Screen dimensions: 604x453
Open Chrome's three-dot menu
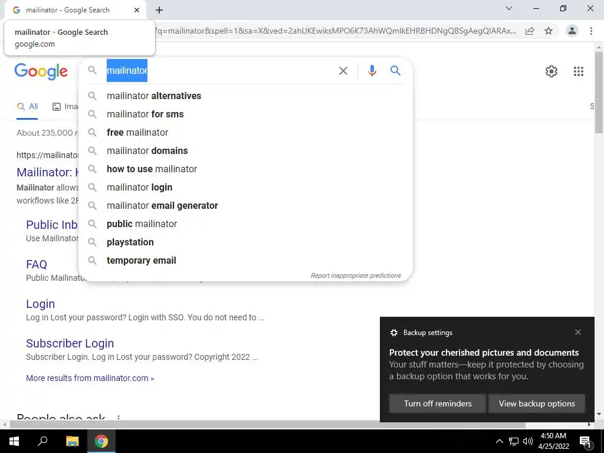click(591, 31)
